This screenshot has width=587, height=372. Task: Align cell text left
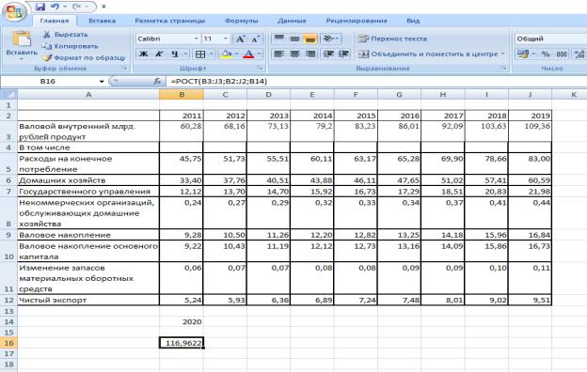(x=279, y=54)
